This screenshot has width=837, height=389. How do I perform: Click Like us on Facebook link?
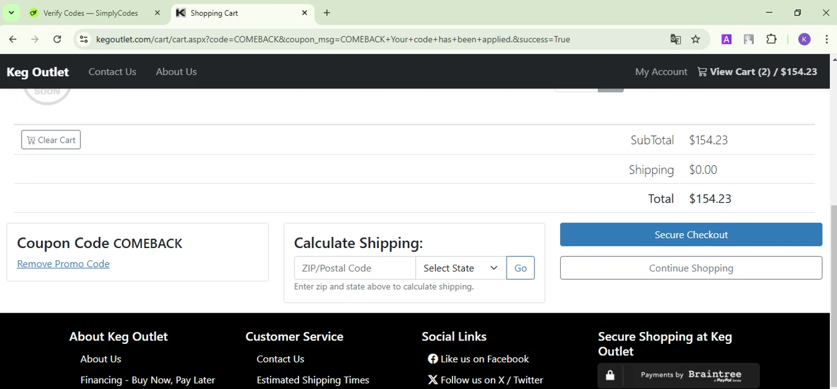click(478, 359)
